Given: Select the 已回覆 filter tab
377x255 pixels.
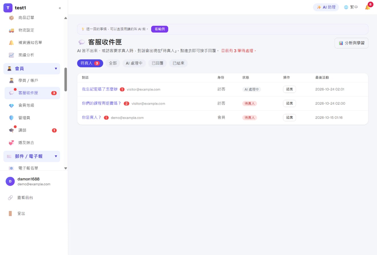Looking at the screenshot, I should 157,63.
